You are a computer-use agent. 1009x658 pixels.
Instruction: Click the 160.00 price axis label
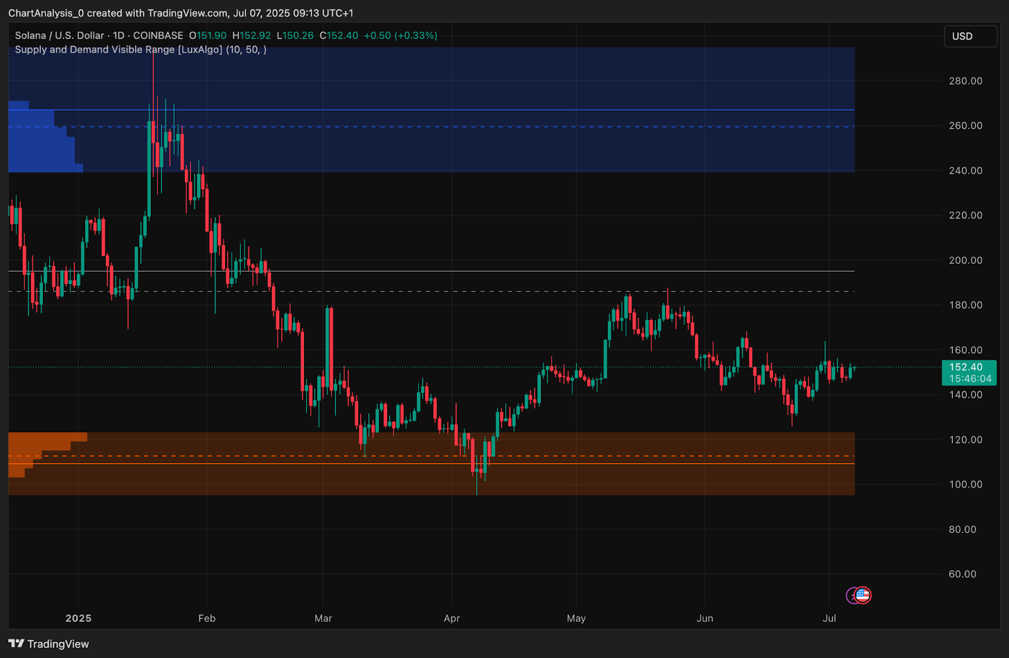pyautogui.click(x=965, y=350)
